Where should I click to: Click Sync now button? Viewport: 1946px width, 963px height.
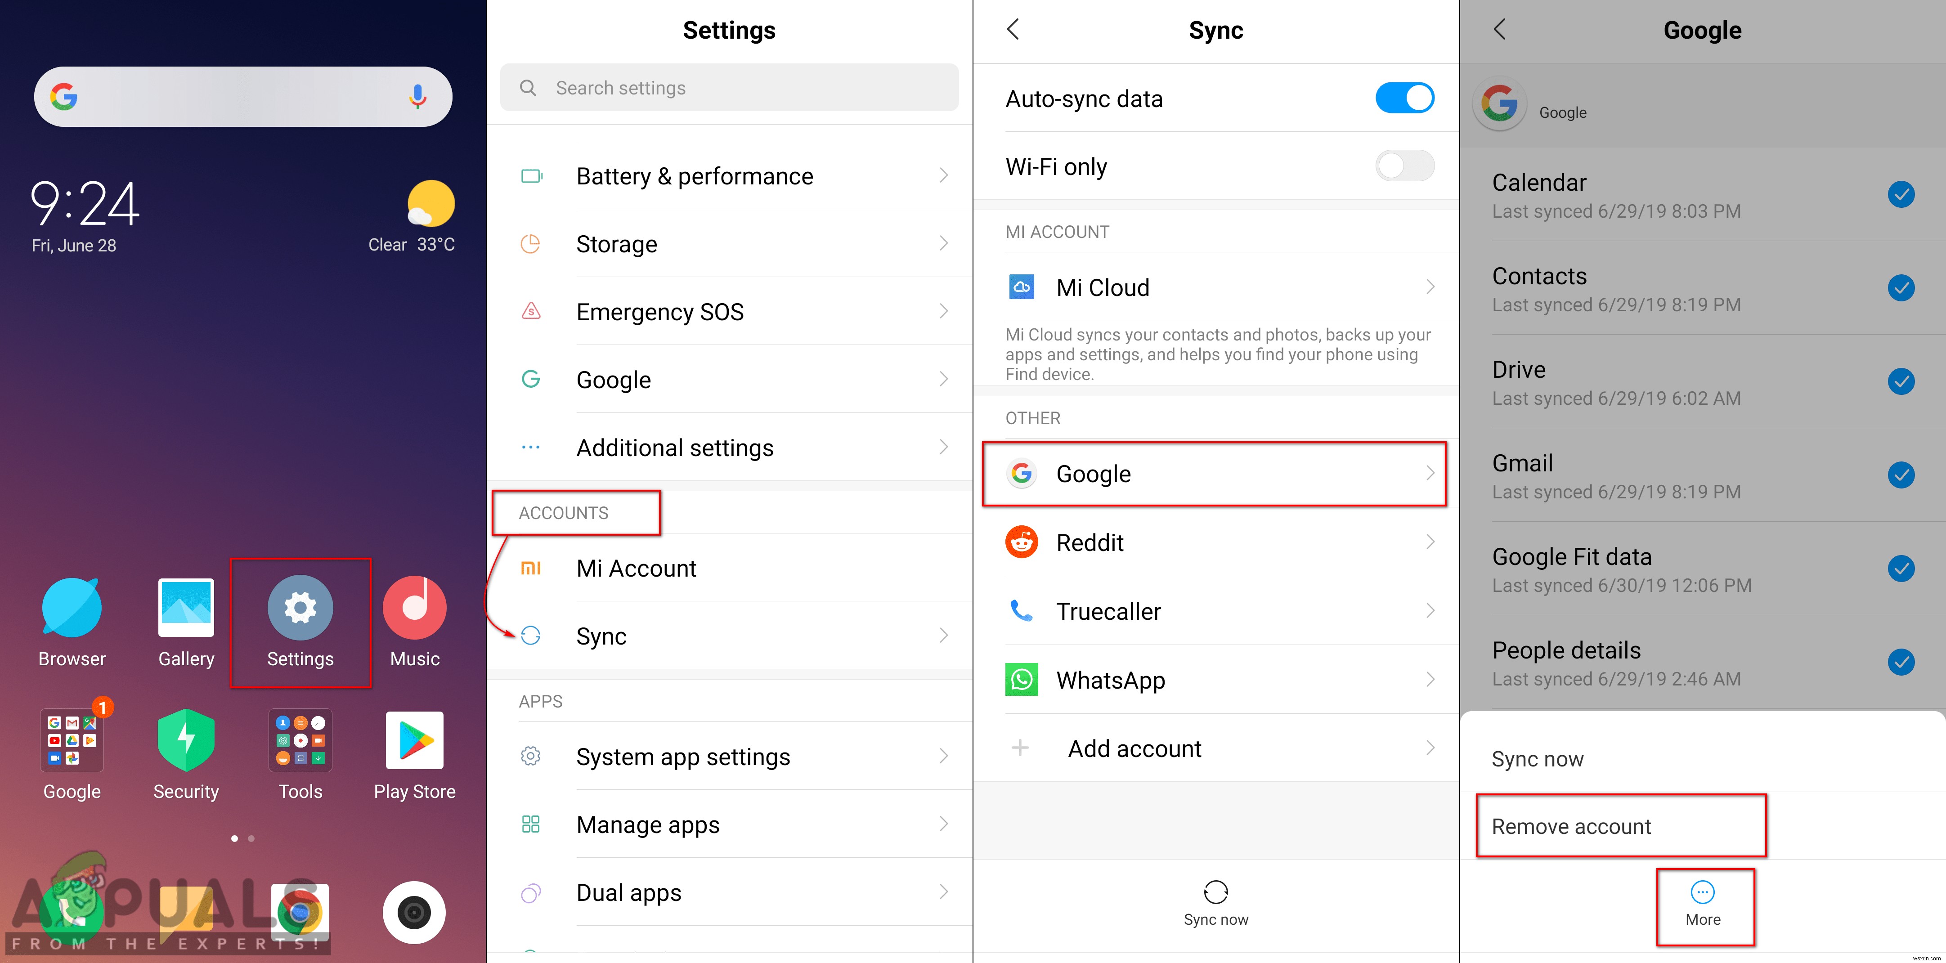point(1216,906)
